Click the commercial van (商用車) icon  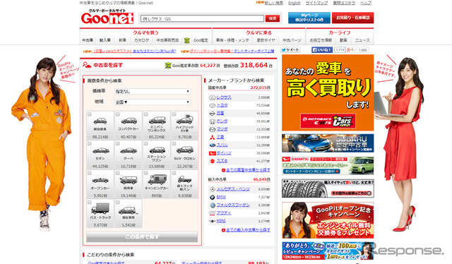pyautogui.click(x=129, y=180)
